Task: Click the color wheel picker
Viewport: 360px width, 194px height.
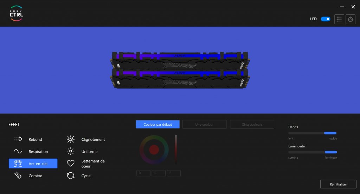Action: (154, 150)
